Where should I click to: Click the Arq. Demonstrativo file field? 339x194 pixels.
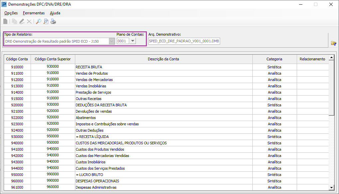click(184, 41)
